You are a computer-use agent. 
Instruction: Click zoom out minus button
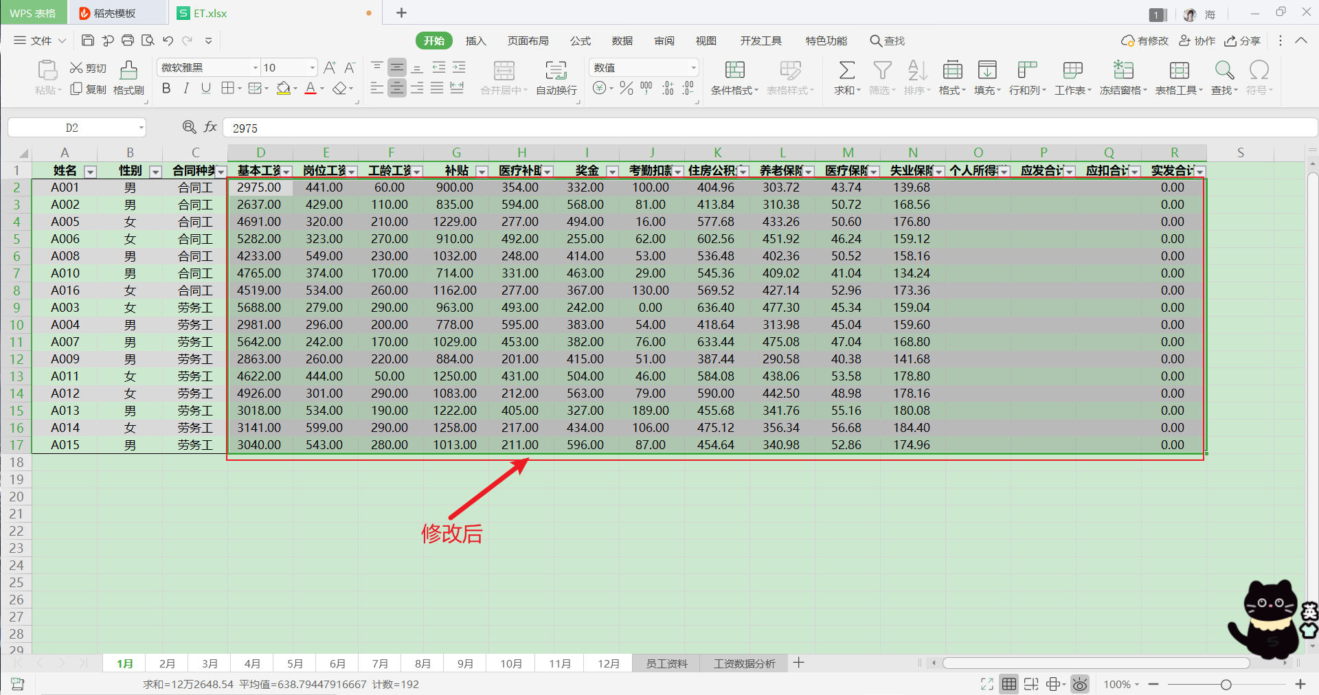[1153, 684]
